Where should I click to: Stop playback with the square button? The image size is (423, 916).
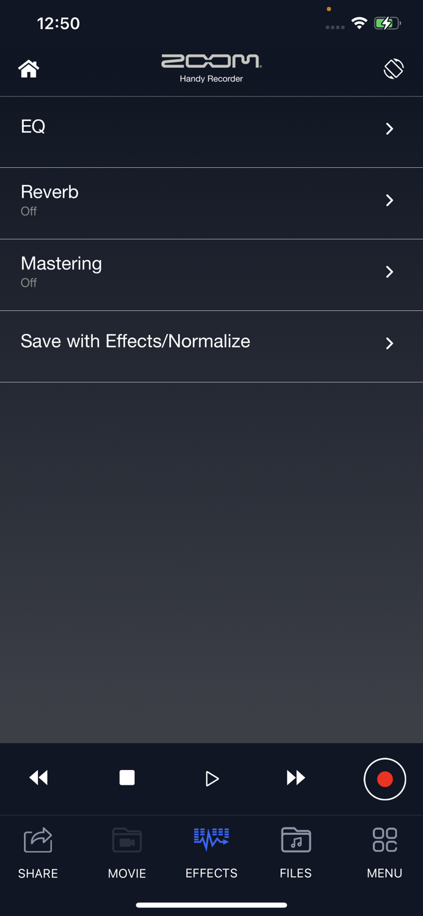[x=127, y=777]
